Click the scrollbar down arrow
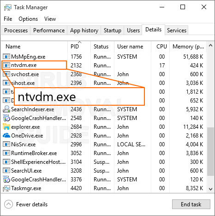This screenshot has height=216, width=215. 210,189
